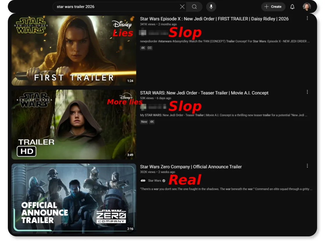Click description starting 'My STAR WARS: New Jedi Order'
The height and width of the screenshot is (241, 325).
pyautogui.click(x=224, y=115)
